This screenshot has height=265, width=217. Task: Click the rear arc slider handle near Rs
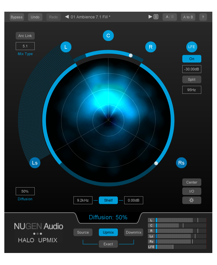click(x=156, y=163)
